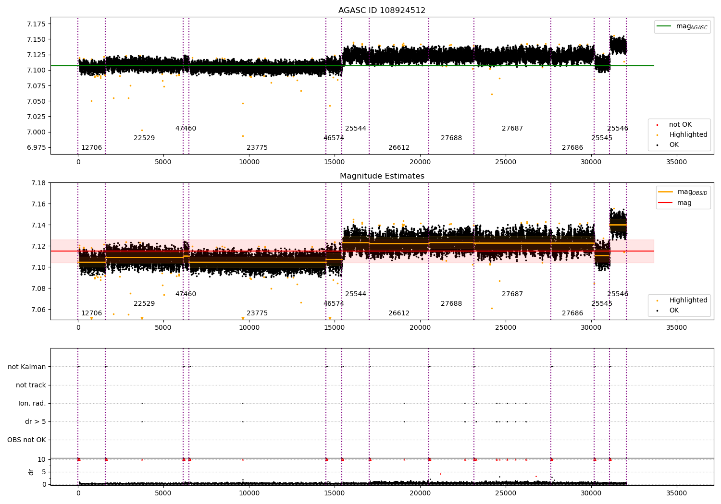
Task: Click obsid label 12706 in the AGASC ID plot
Action: (91, 148)
